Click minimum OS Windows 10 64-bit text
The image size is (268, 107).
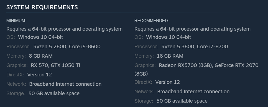tap(40, 37)
